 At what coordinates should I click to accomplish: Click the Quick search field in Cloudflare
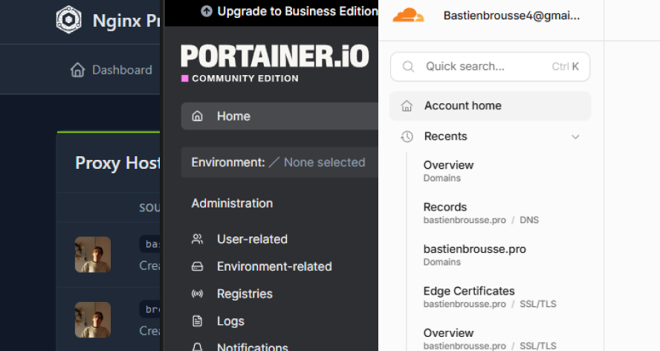click(x=490, y=67)
